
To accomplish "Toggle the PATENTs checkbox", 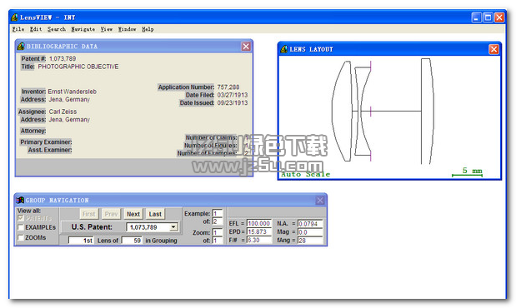I will (x=21, y=218).
